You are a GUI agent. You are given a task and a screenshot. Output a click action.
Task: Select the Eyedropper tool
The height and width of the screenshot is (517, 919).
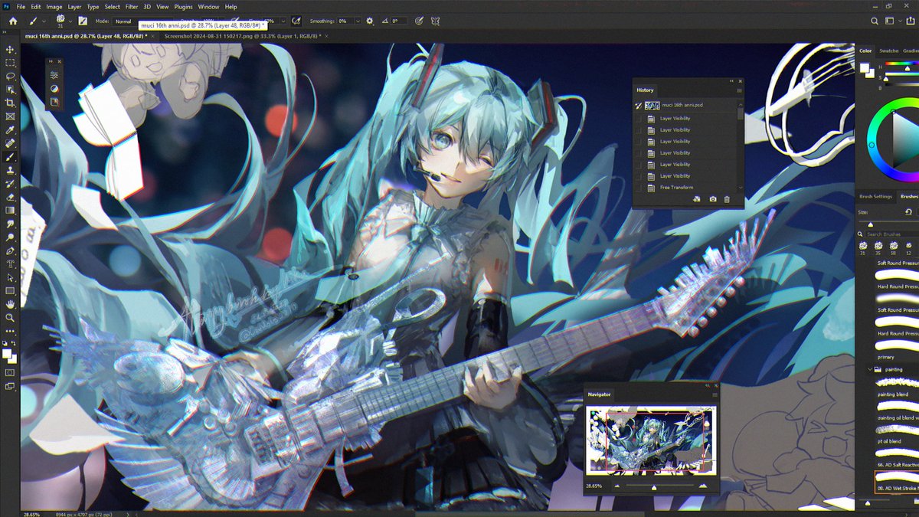point(10,130)
